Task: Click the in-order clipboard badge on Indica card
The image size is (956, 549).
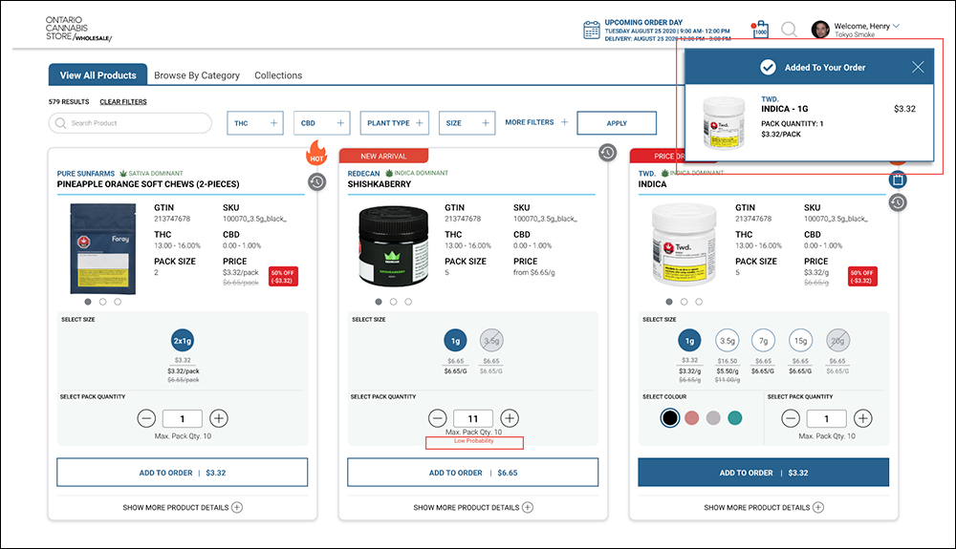Action: point(898,179)
